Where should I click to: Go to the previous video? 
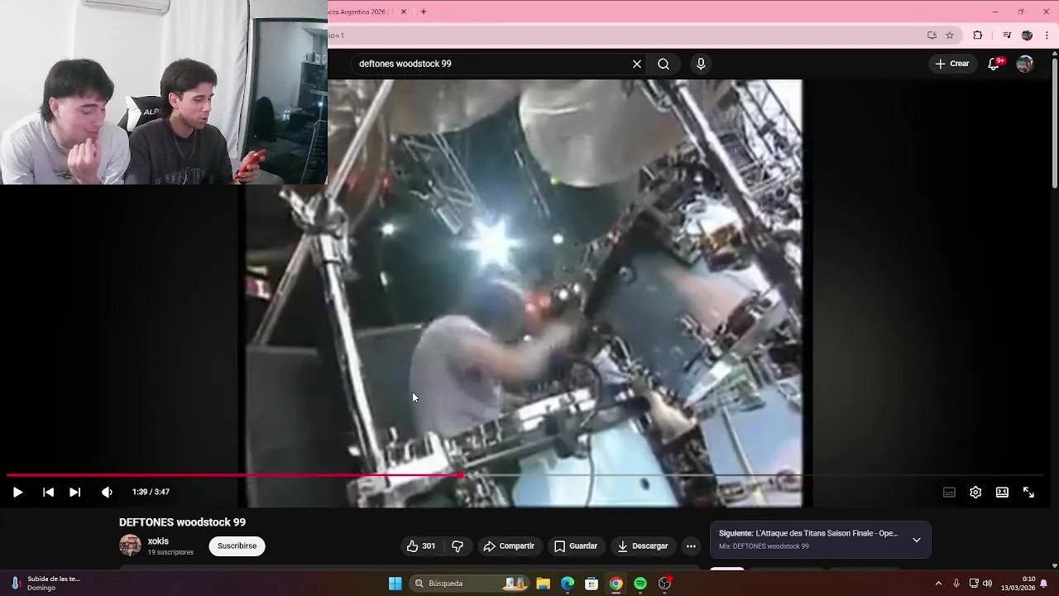pyautogui.click(x=48, y=492)
